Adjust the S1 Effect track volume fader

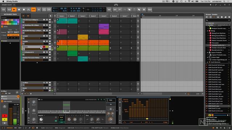[x=36, y=85]
